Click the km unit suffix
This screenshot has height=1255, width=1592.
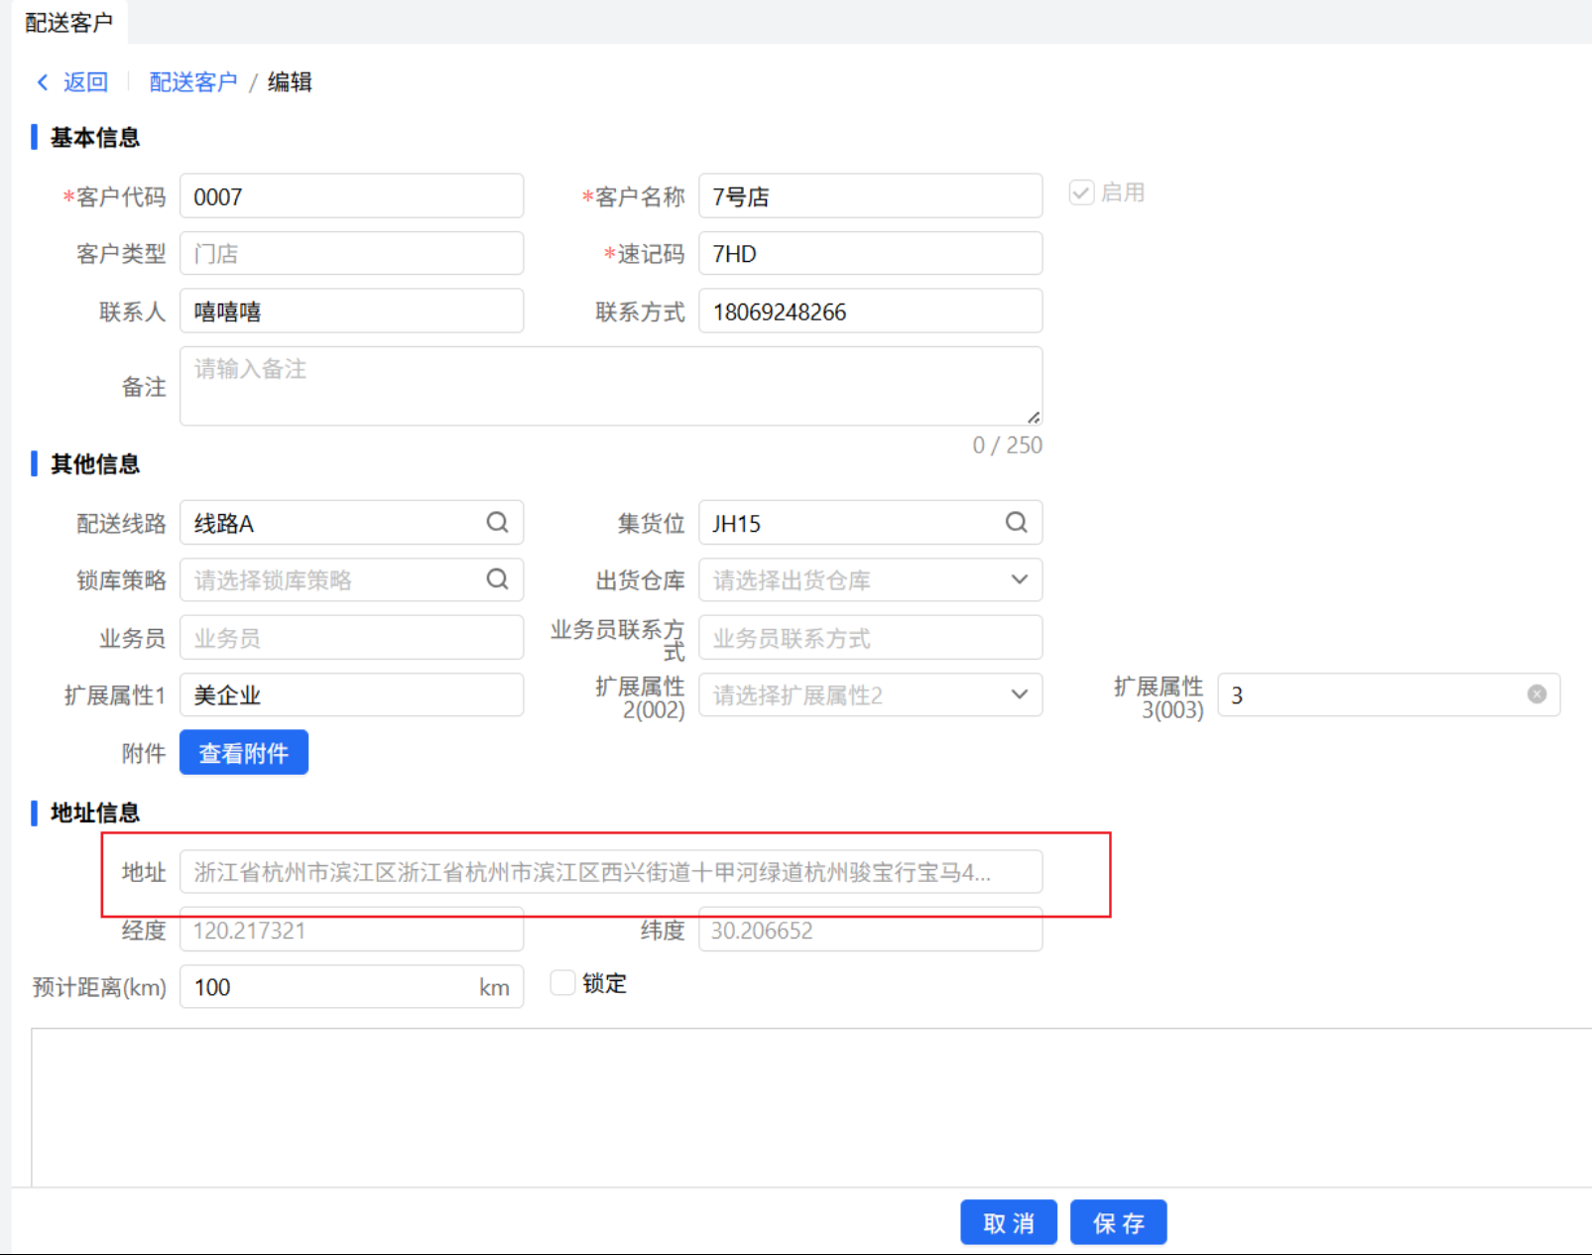[x=494, y=988]
